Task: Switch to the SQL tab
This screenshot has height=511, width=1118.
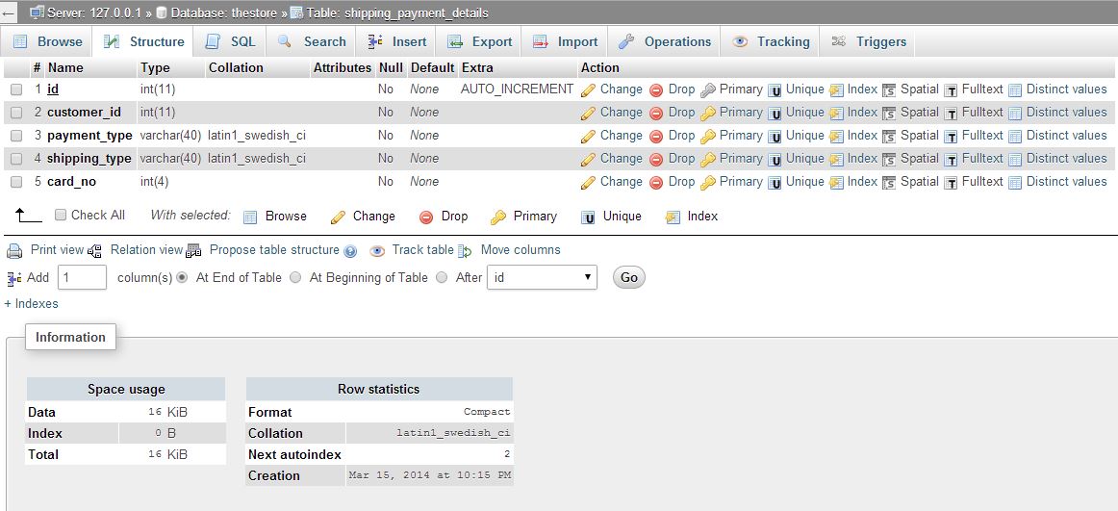Action: pyautogui.click(x=230, y=42)
